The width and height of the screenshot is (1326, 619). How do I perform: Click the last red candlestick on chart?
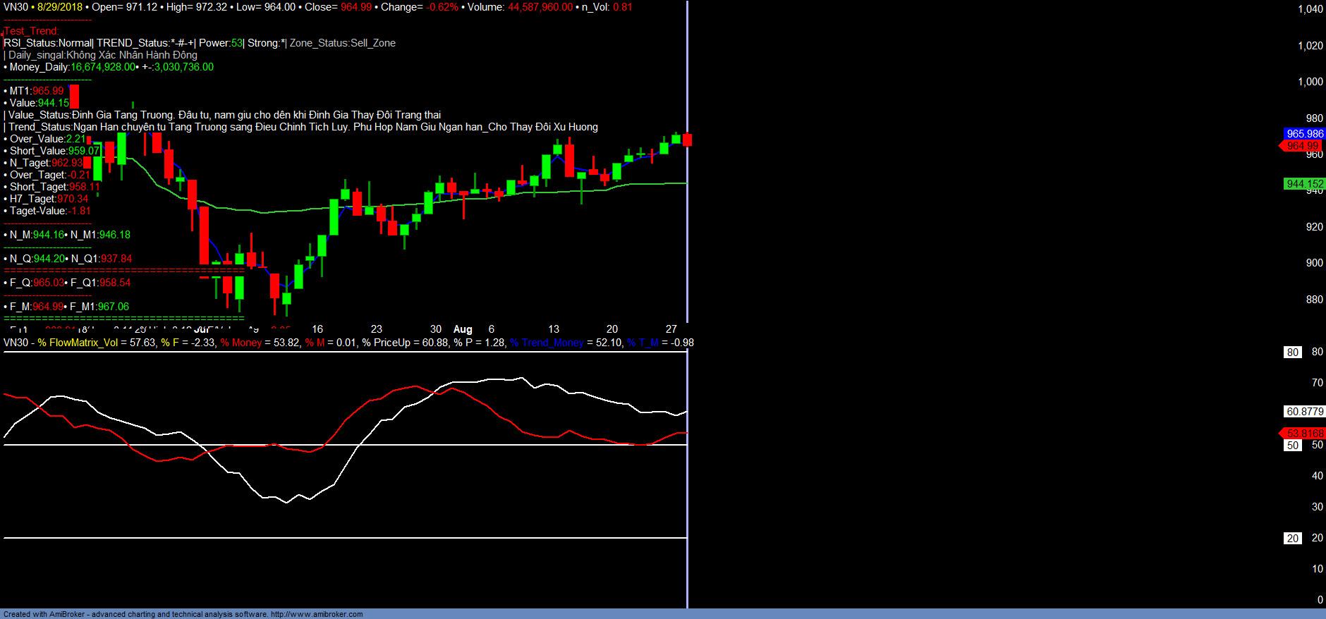[687, 140]
